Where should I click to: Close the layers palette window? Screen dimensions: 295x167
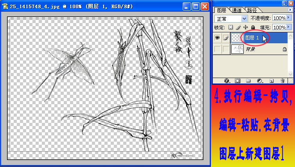(x=291, y=3)
